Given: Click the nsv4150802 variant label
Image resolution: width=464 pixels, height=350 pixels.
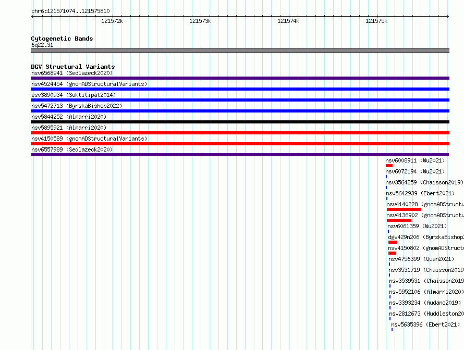Looking at the screenshot, I should [x=426, y=248].
